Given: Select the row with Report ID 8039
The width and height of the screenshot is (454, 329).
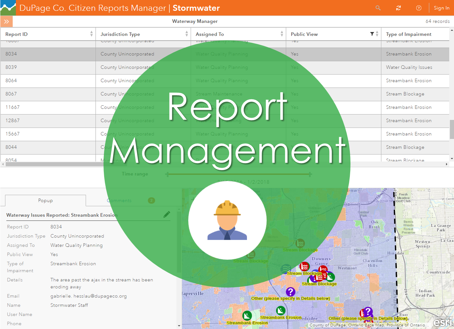Looking at the screenshot, I should click(11, 67).
